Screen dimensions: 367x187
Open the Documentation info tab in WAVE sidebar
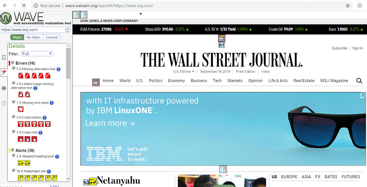4,88
